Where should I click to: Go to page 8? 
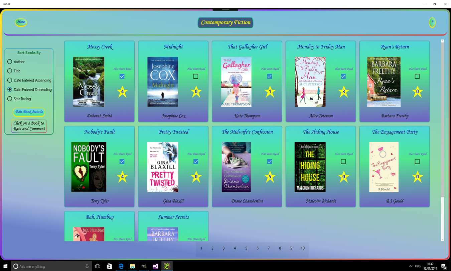pyautogui.click(x=280, y=248)
